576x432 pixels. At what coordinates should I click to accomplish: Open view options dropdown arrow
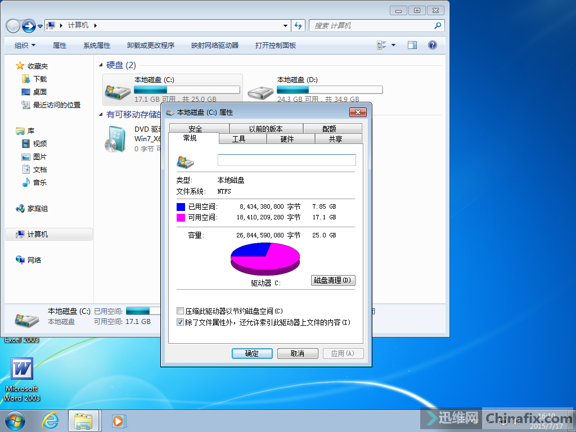(393, 45)
